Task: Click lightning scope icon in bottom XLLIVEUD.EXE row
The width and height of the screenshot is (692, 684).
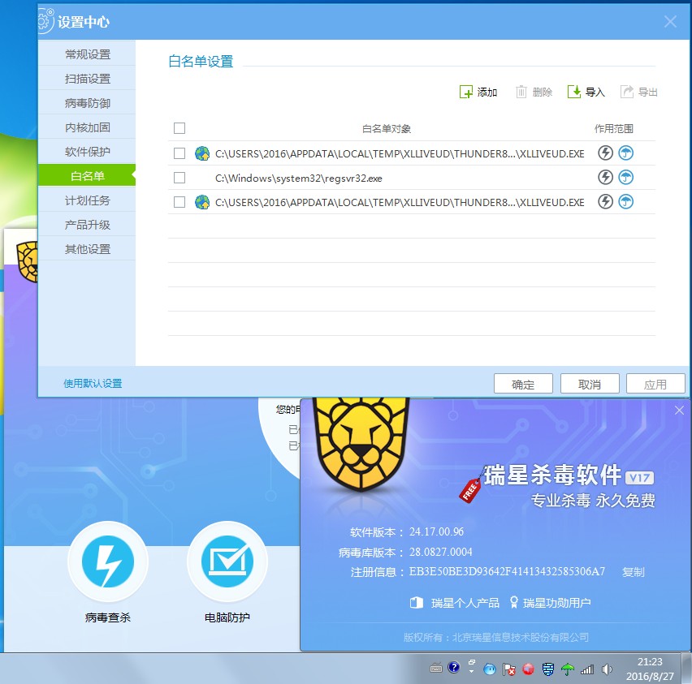Action: (x=605, y=201)
